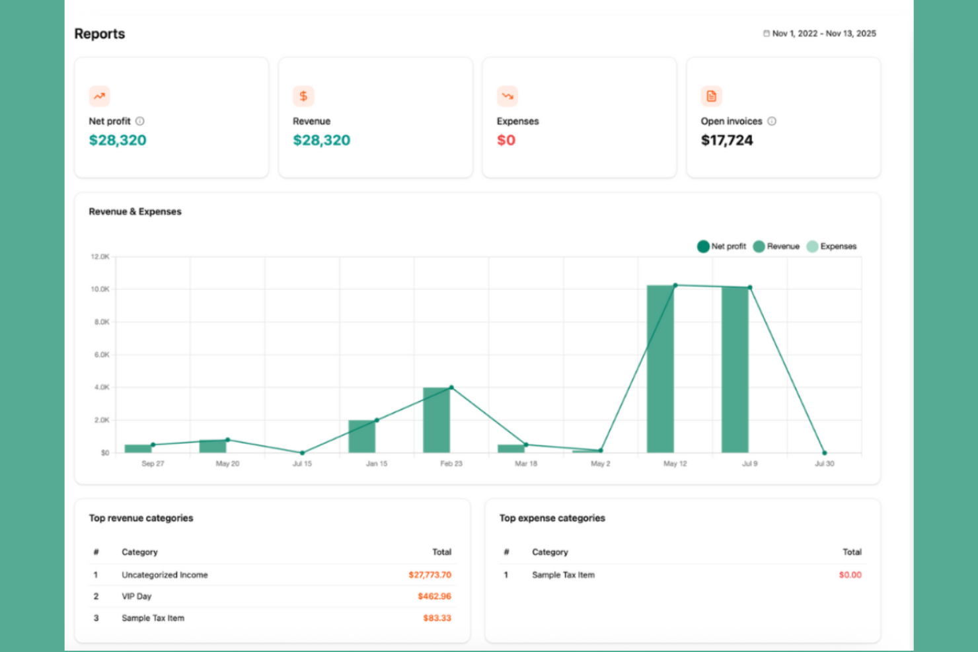Open the Nov 1, 2022 - Nov 13, 2025 date picker
Viewport: 978px width, 652px height.
click(821, 33)
